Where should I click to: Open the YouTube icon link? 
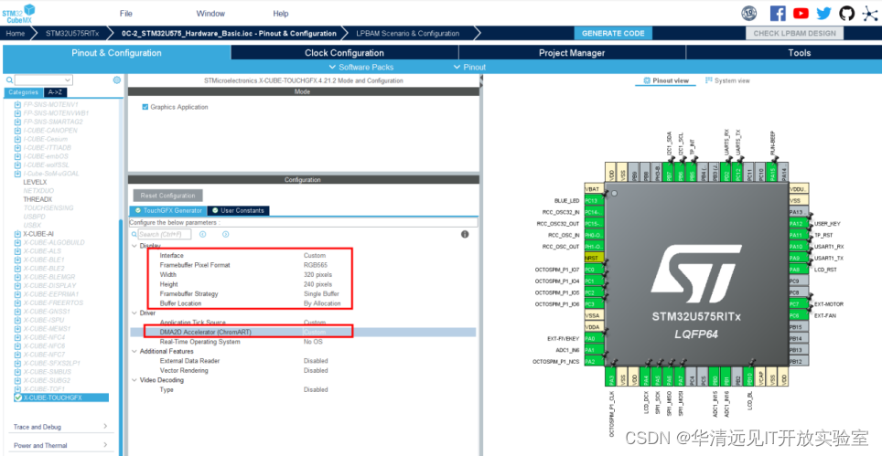pyautogui.click(x=801, y=14)
